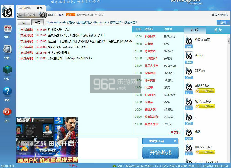Close the game schedule panel with 关闭

(x=176, y=132)
